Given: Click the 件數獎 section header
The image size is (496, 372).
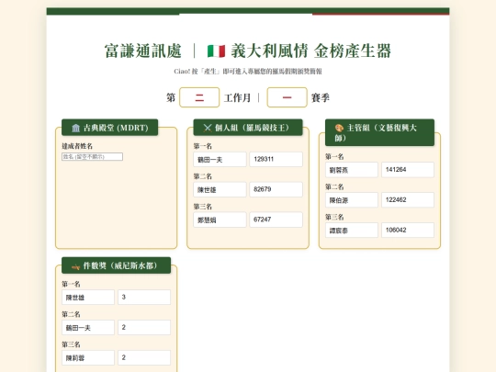Looking at the screenshot, I should click(116, 265).
